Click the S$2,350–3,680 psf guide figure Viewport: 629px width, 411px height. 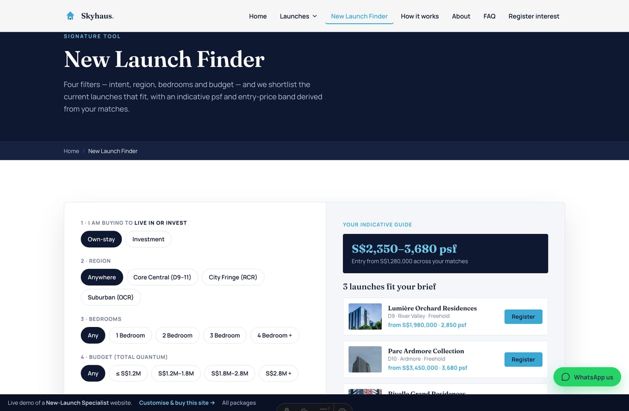click(x=404, y=249)
